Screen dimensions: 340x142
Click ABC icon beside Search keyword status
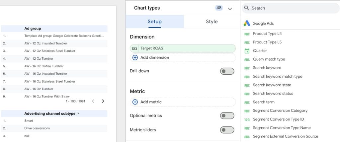point(247,94)
